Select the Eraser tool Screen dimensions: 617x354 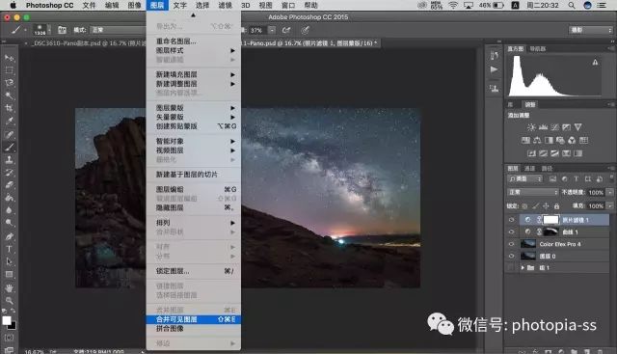tap(9, 184)
